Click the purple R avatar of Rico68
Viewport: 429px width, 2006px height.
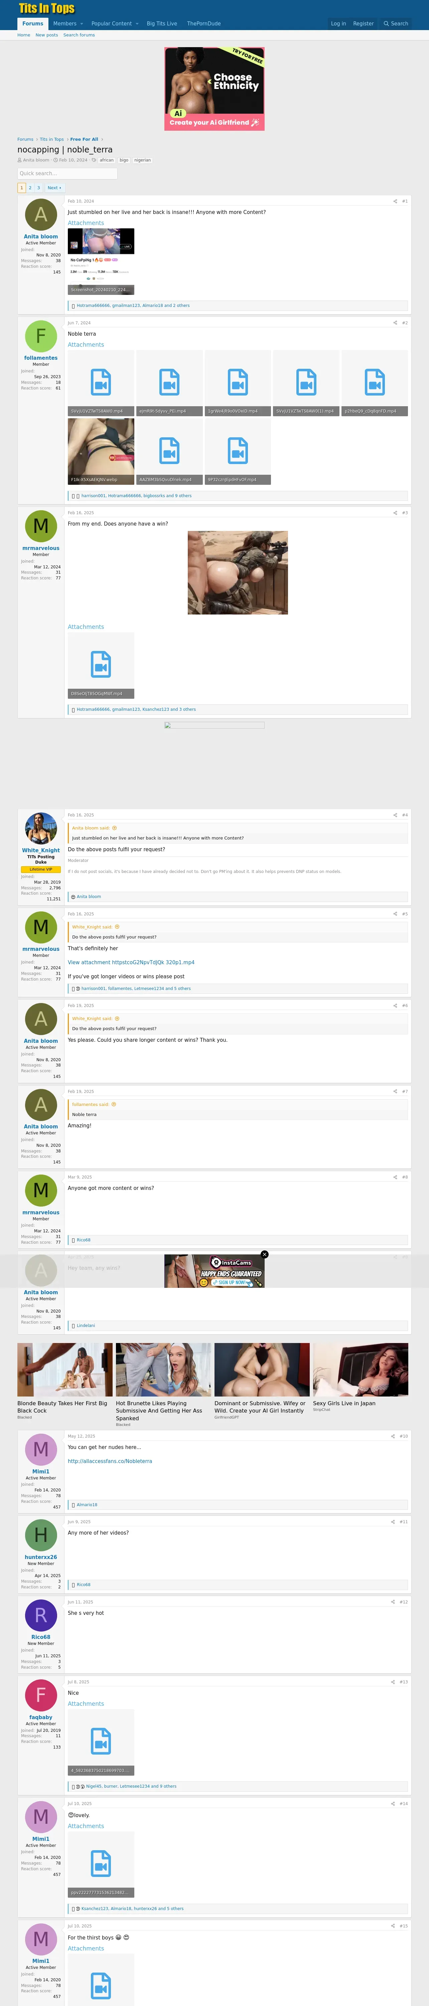[40, 1615]
